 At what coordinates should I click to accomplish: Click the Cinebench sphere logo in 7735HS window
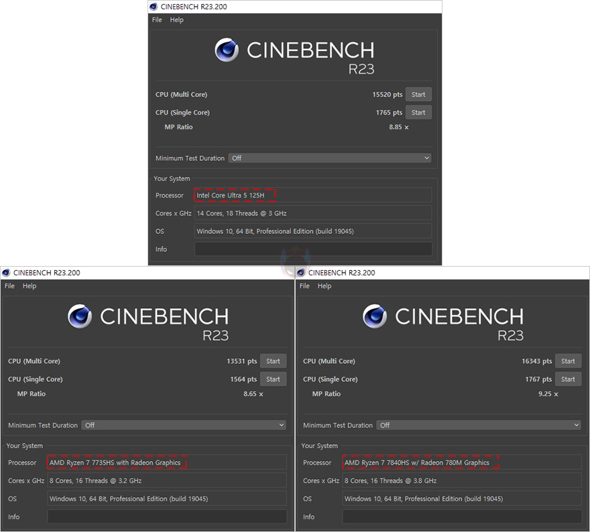[x=80, y=316]
